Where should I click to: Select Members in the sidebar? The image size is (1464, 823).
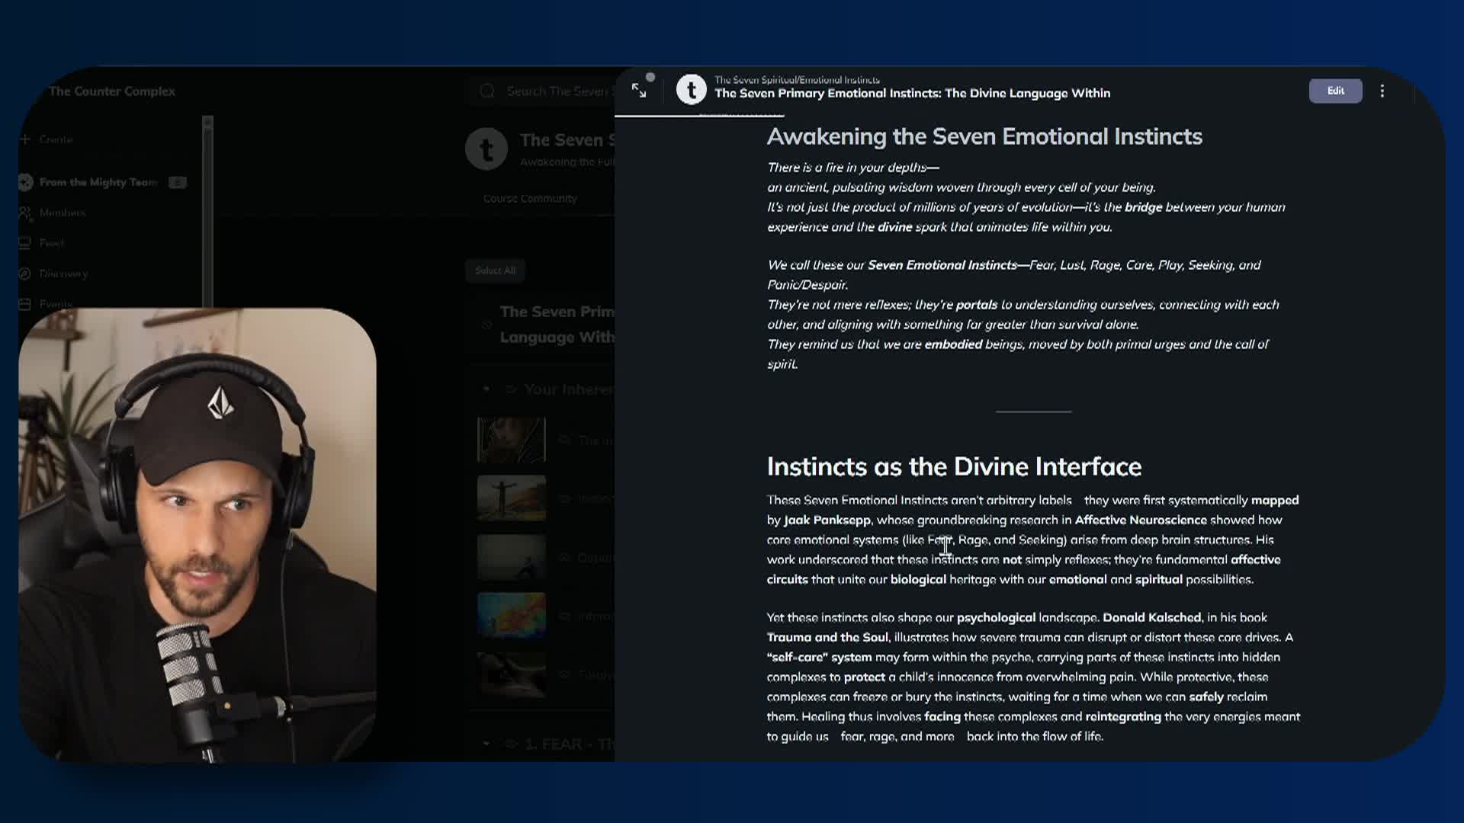click(x=62, y=213)
